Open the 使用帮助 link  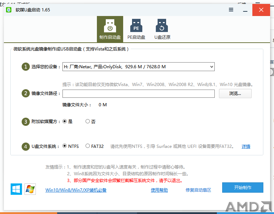(x=159, y=190)
